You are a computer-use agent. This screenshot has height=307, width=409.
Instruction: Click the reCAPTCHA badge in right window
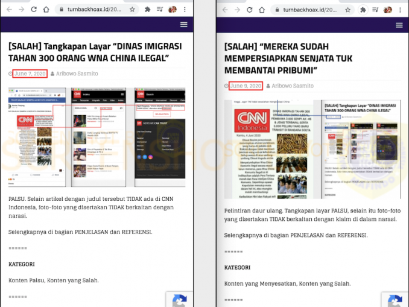(x=395, y=300)
